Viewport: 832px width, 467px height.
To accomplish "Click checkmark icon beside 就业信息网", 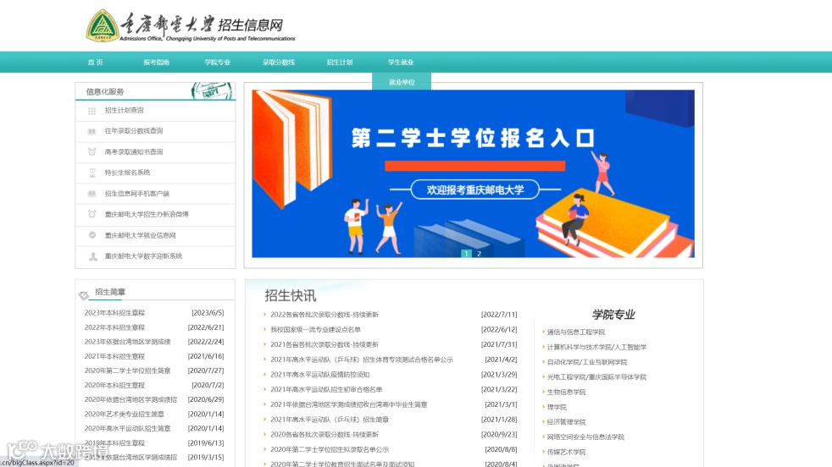I will pos(92,235).
